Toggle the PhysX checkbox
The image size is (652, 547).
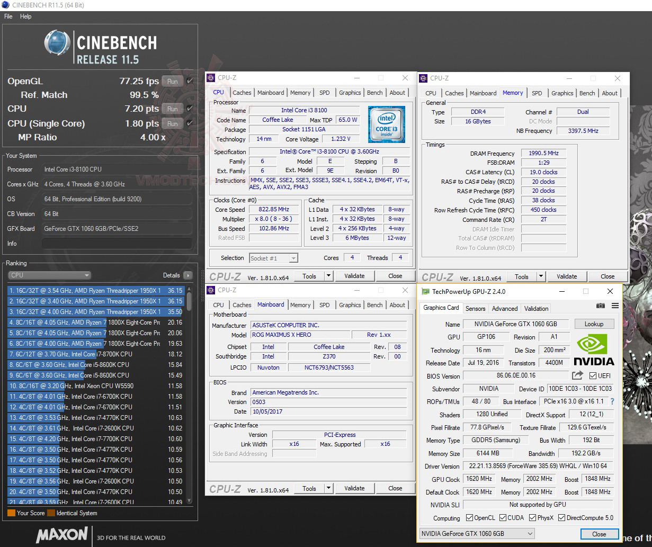(x=532, y=518)
